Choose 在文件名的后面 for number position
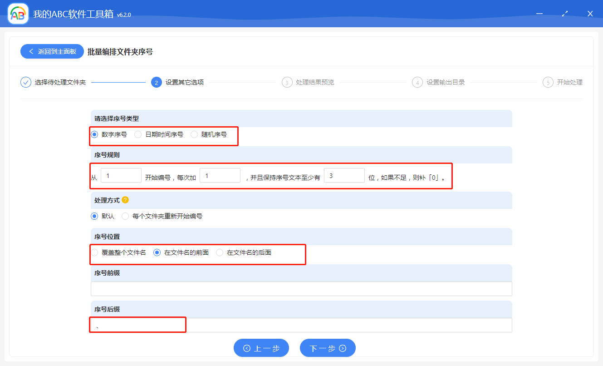 coord(220,252)
